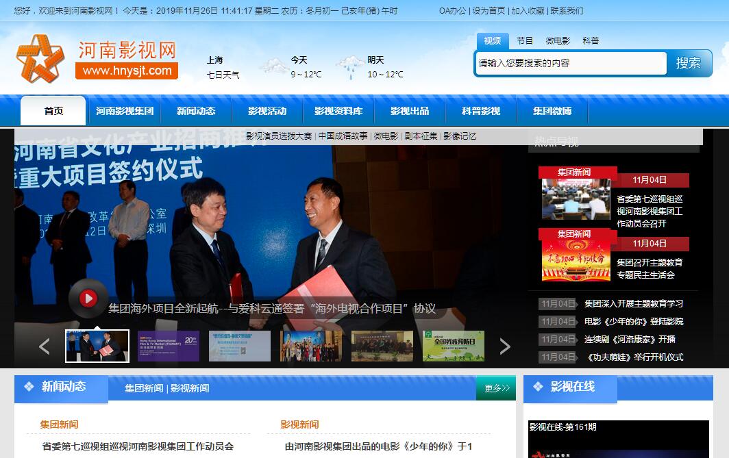Go to previous slide with left arrow
Image resolution: width=729 pixels, height=458 pixels.
(45, 346)
